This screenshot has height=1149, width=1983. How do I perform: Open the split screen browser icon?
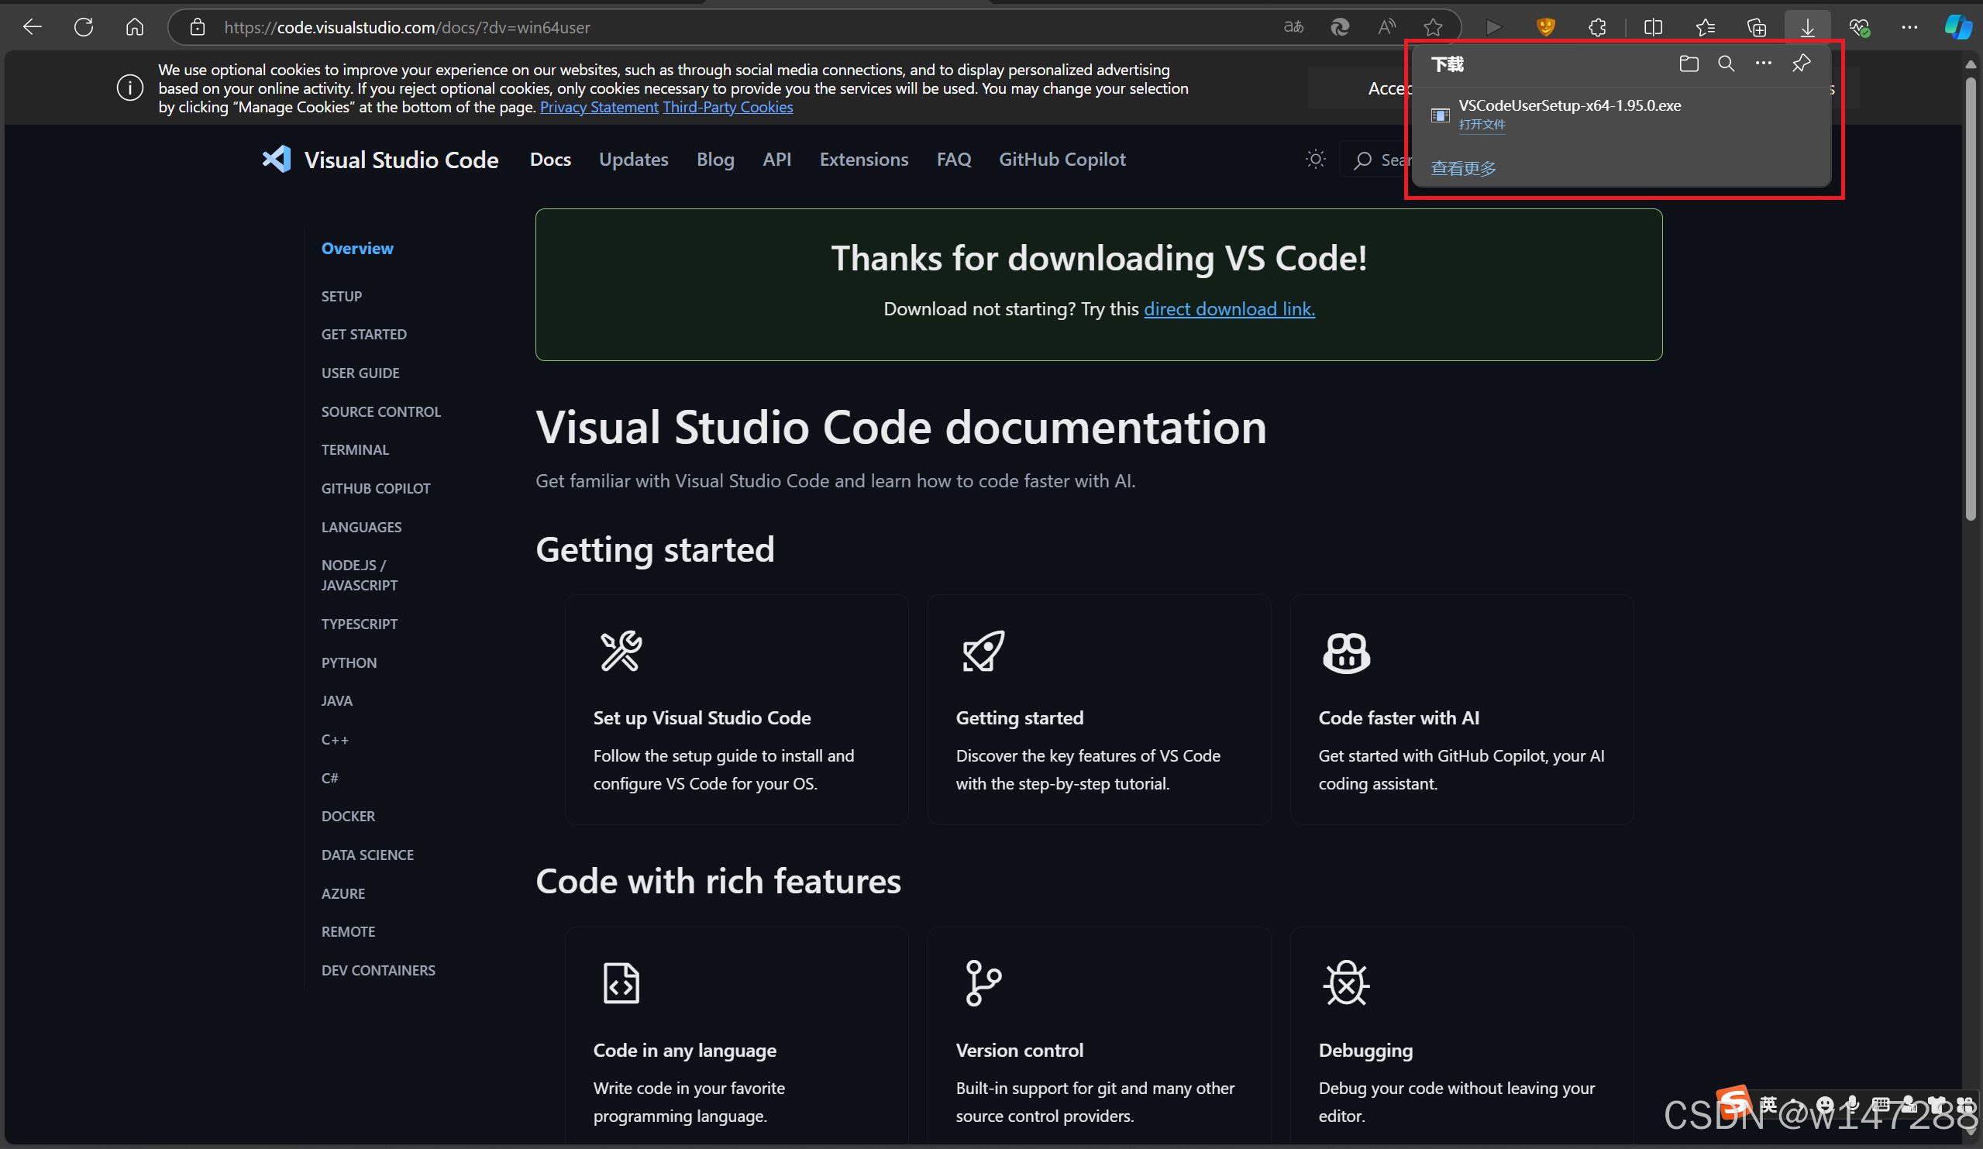click(x=1654, y=28)
